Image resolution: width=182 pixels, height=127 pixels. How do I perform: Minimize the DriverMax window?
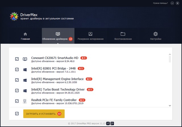click(x=172, y=3)
